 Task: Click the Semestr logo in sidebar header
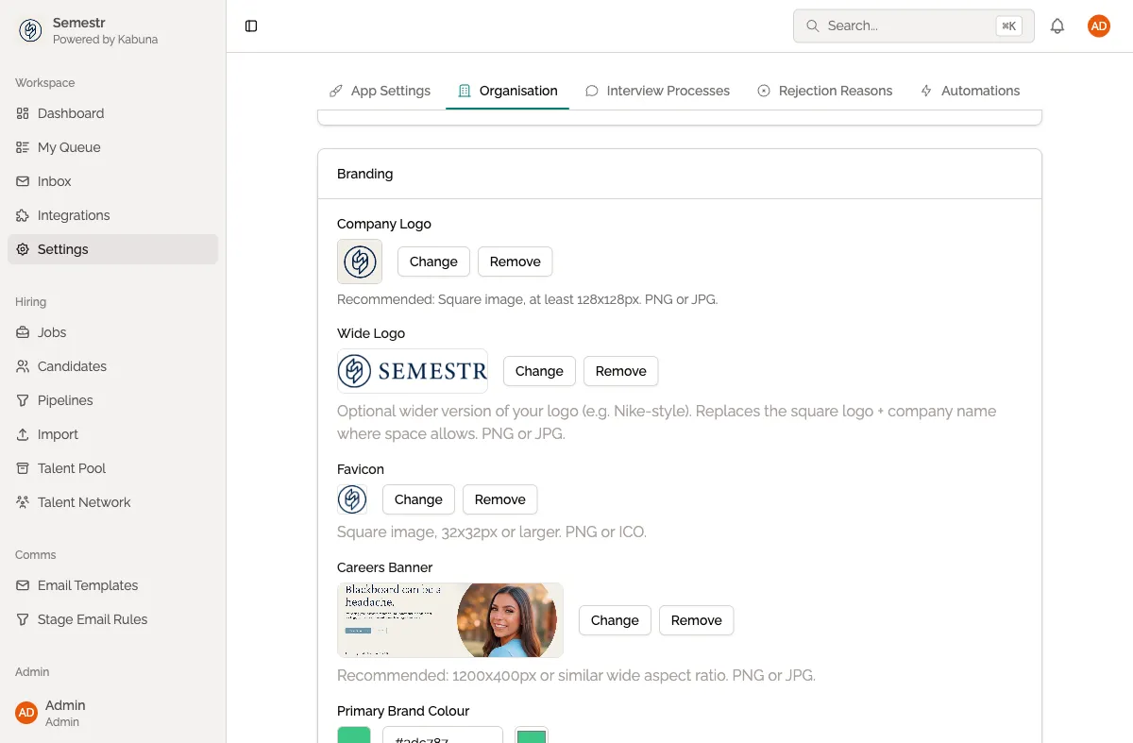30,30
